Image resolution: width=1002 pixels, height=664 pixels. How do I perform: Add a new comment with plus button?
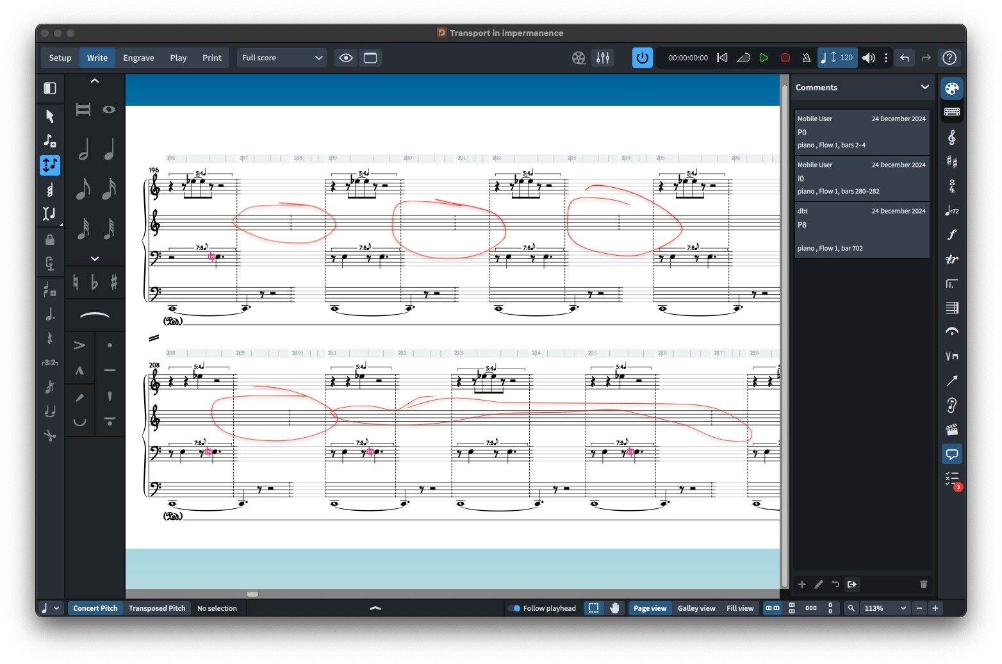pos(801,585)
